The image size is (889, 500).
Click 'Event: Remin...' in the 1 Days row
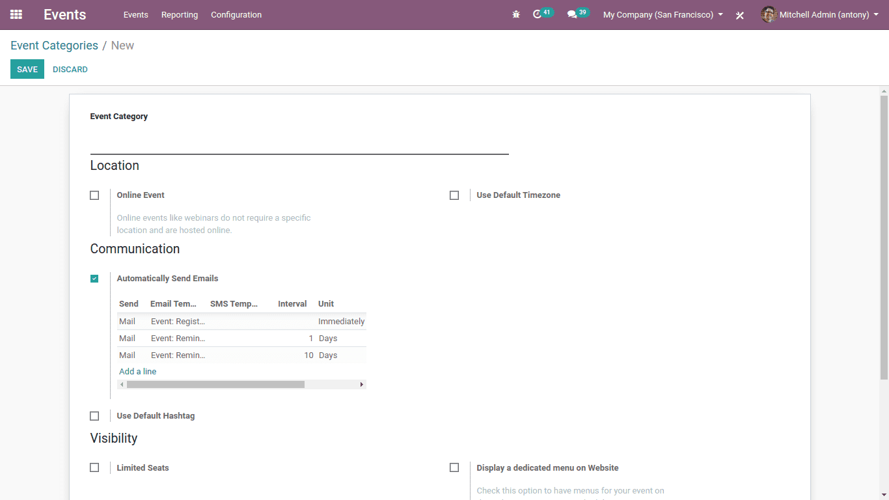178,339
